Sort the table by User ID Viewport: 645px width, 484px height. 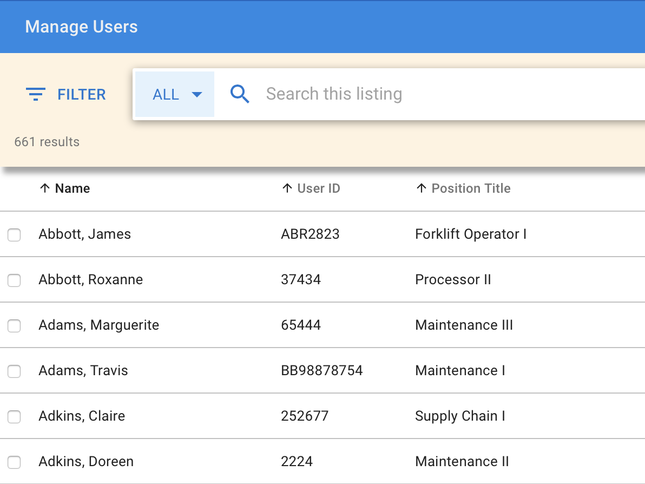coord(319,188)
